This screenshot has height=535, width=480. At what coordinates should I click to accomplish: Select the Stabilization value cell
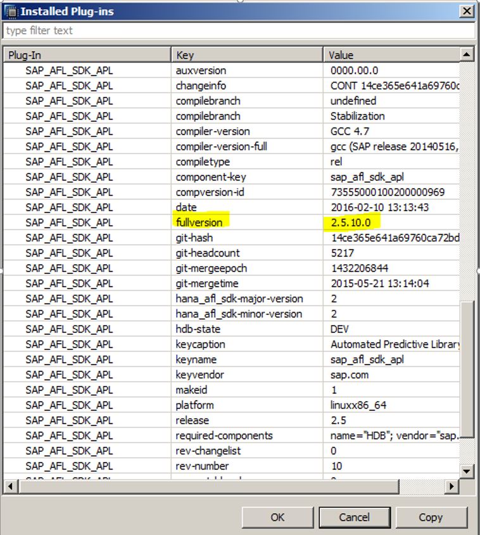coord(391,116)
